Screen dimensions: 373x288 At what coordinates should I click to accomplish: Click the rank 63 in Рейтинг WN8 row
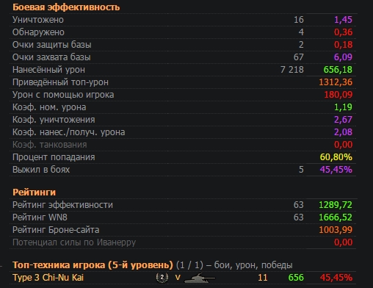(299, 217)
